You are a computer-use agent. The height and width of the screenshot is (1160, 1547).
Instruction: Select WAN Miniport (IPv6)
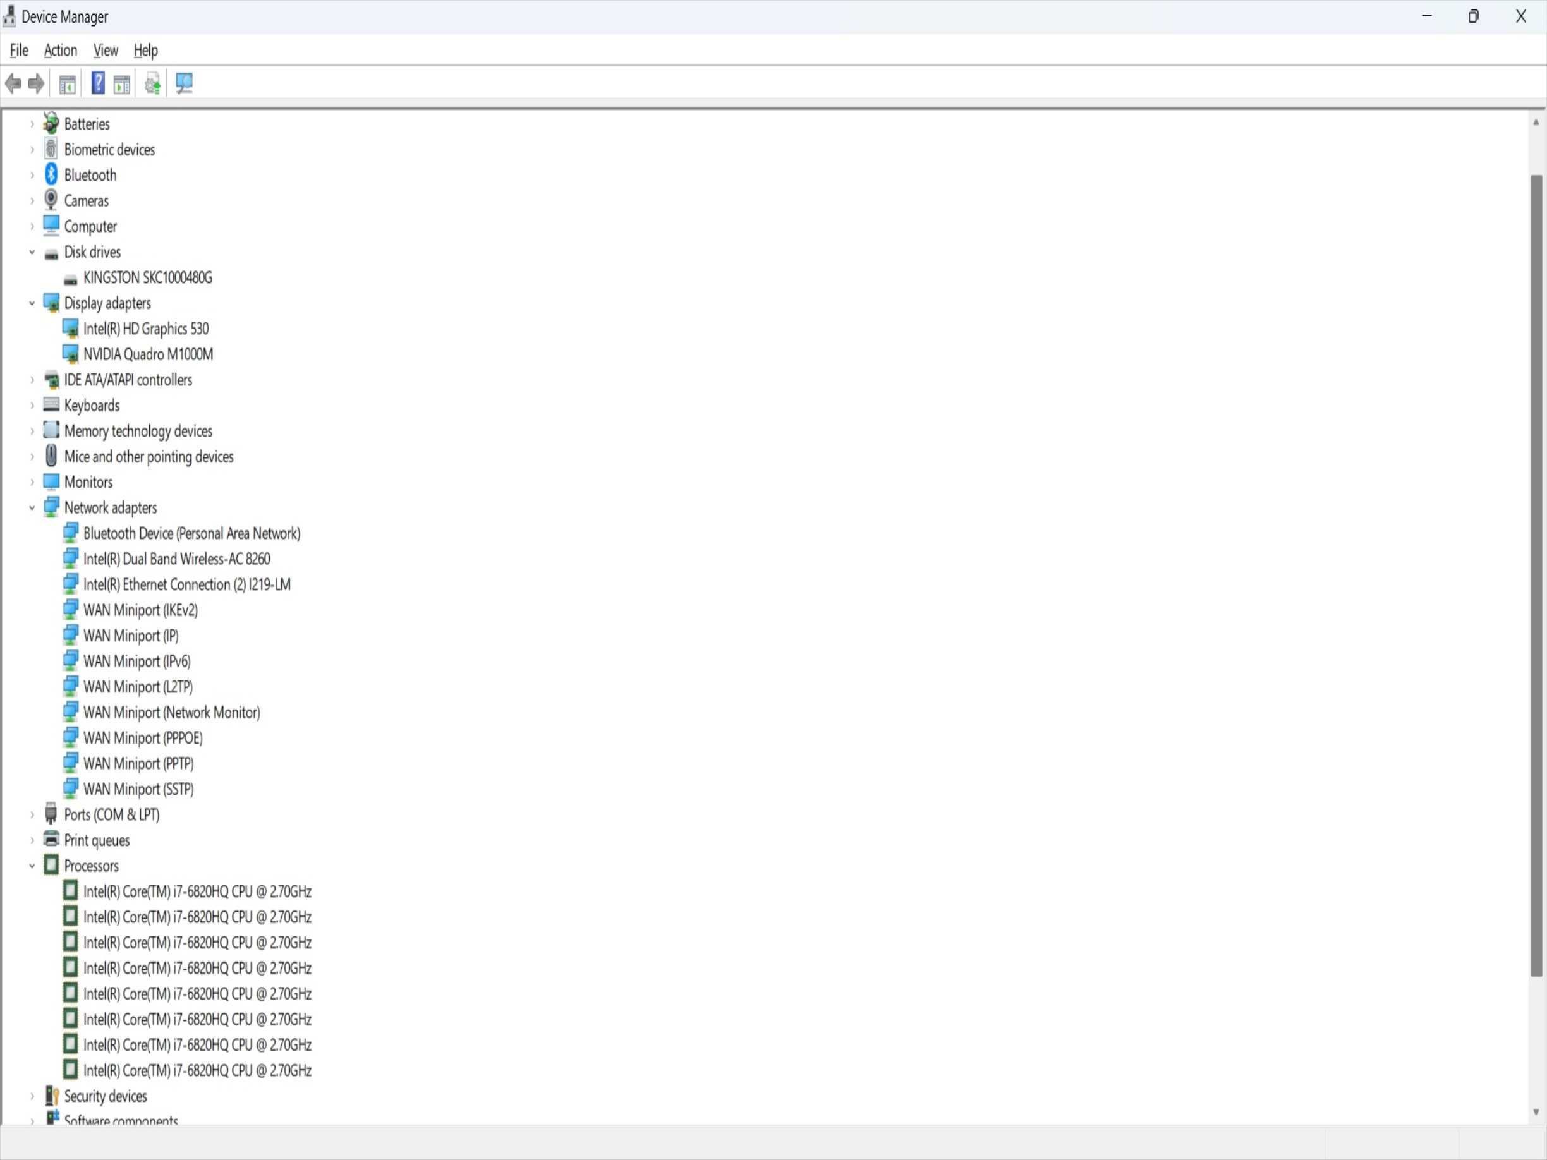click(136, 662)
